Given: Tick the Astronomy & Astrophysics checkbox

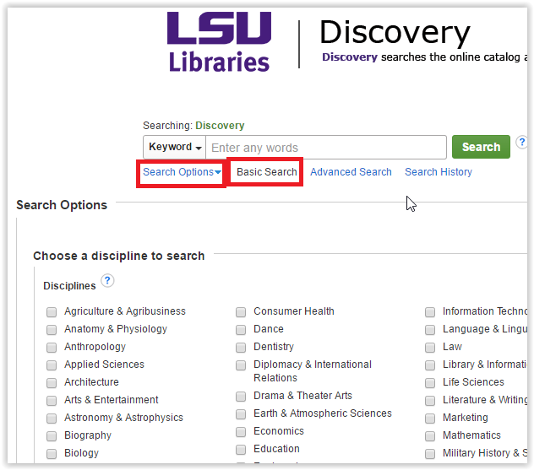Looking at the screenshot, I should coord(52,419).
